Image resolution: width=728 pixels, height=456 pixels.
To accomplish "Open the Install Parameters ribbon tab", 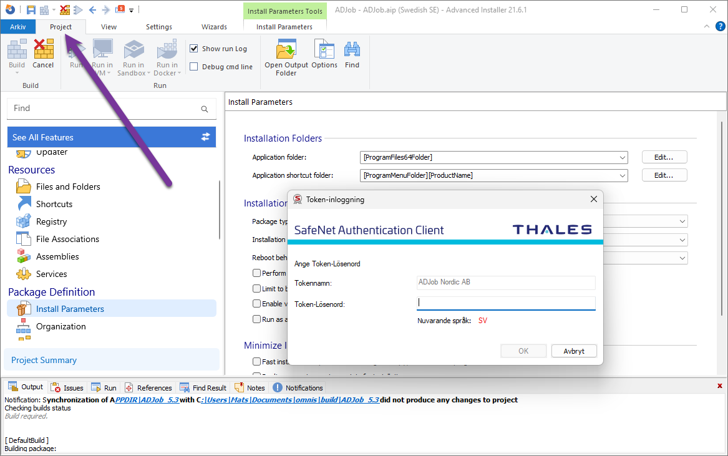I will 284,27.
